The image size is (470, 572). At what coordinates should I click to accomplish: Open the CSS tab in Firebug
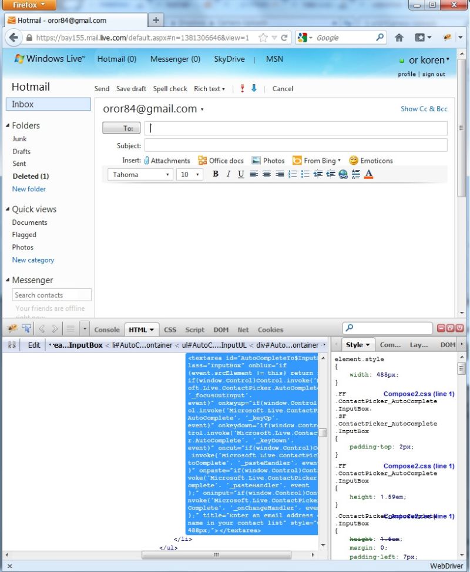[x=170, y=330]
